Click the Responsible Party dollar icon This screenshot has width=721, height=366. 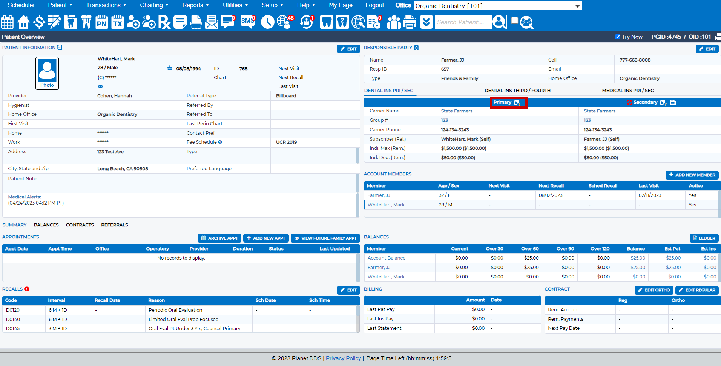(416, 48)
